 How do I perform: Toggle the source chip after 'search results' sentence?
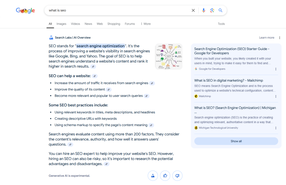[x=93, y=66]
